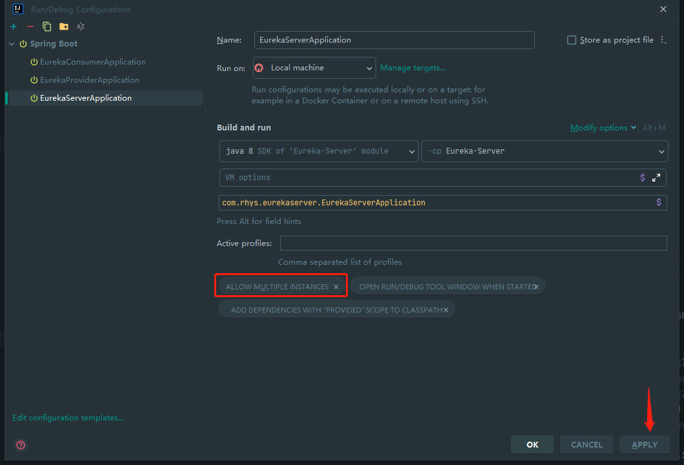Open the help question mark icon
This screenshot has width=684, height=465.
[21, 445]
